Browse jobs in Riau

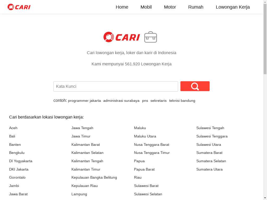[138, 178]
